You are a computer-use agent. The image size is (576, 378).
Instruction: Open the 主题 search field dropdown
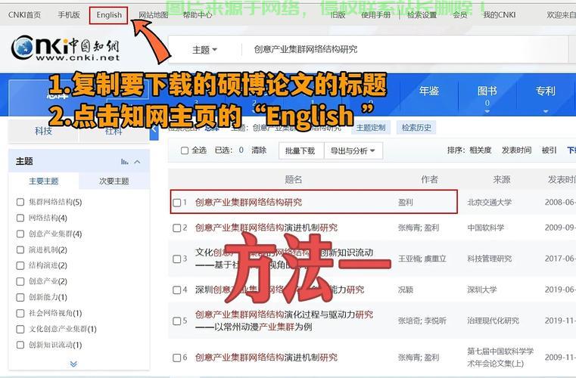coord(204,50)
